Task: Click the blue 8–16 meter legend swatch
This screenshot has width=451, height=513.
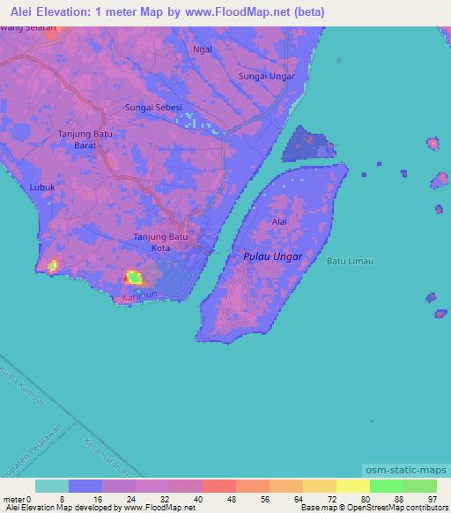Action: click(x=85, y=486)
